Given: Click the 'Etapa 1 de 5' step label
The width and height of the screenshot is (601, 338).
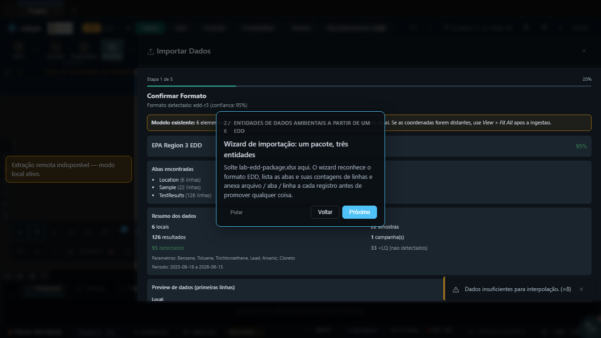Looking at the screenshot, I should pyautogui.click(x=160, y=79).
